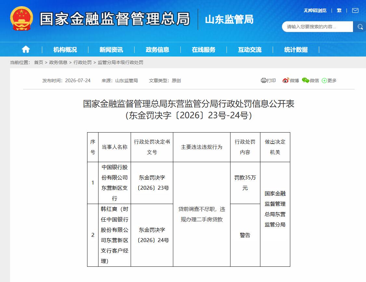Click the national emblem logo
This screenshot has height=282, width=366.
[x=21, y=19]
